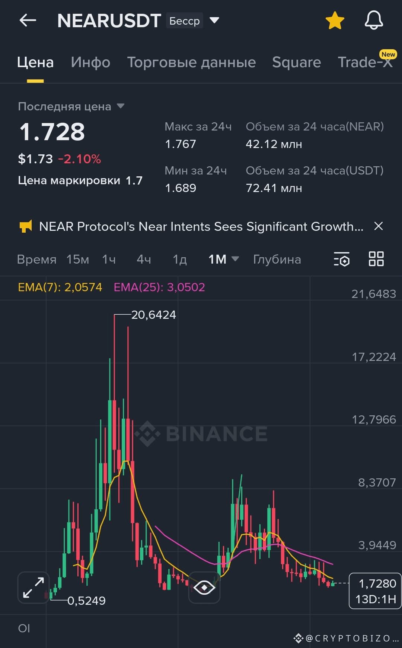Click the NEAR volume 42.12 млн

(x=274, y=144)
